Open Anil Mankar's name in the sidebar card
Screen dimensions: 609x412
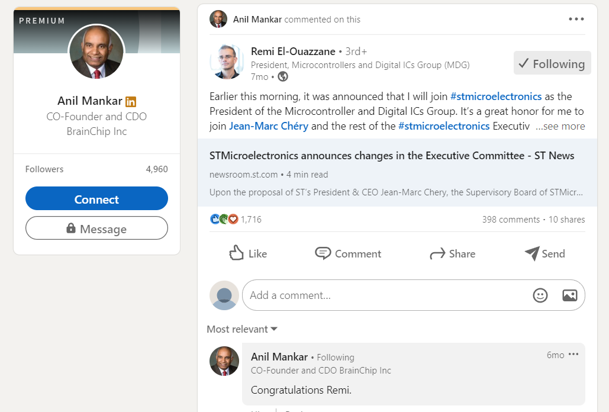tap(90, 101)
